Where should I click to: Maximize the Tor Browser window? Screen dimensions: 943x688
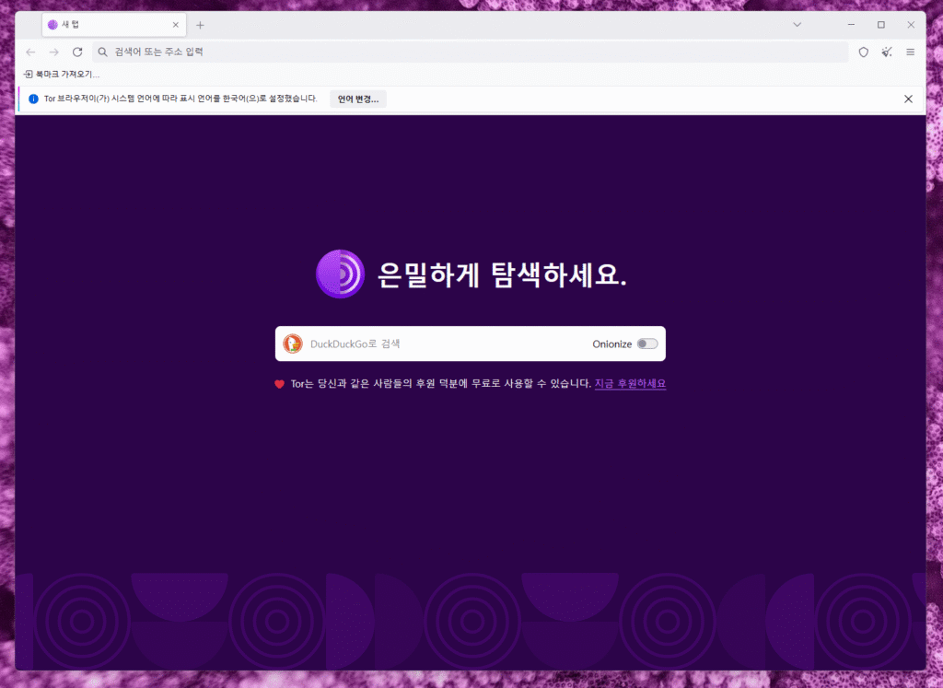(881, 25)
